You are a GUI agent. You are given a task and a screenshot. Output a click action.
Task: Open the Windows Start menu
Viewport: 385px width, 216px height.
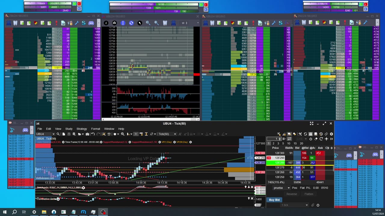pos(5,212)
